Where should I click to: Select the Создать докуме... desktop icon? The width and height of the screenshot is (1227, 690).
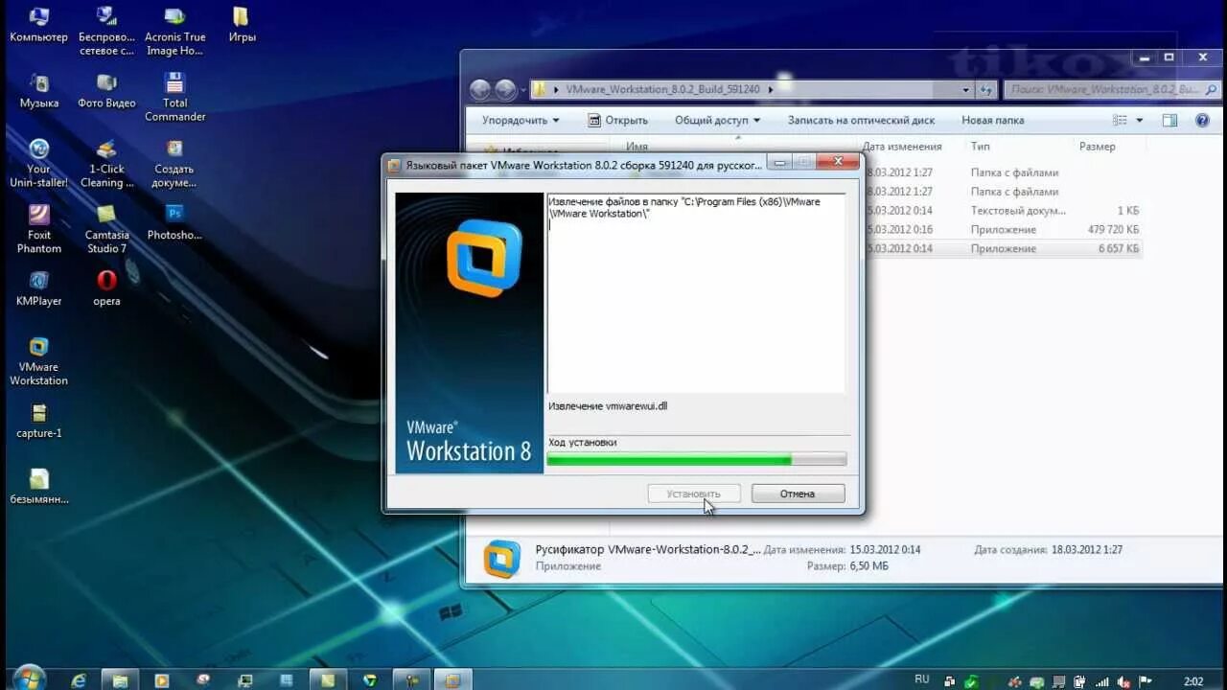[174, 163]
